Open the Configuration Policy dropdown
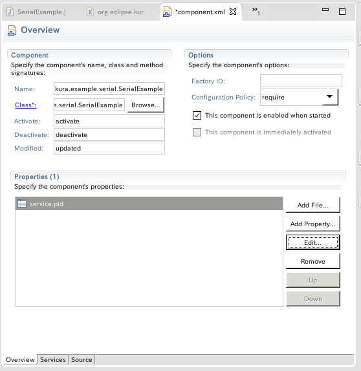 299,97
